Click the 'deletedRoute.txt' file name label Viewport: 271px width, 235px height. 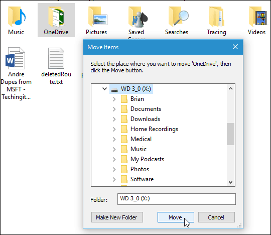click(56, 78)
